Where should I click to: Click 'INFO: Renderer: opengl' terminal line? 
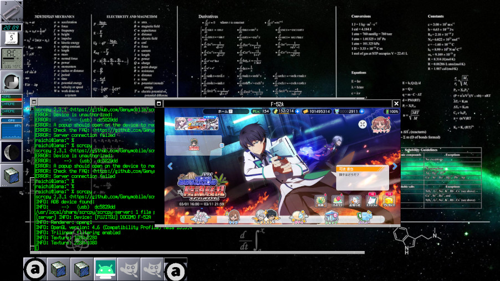coord(64,222)
